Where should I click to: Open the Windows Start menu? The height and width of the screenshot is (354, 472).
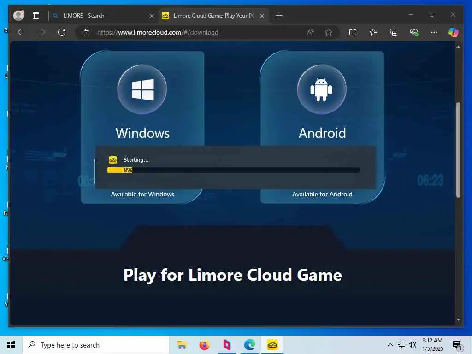(11, 345)
